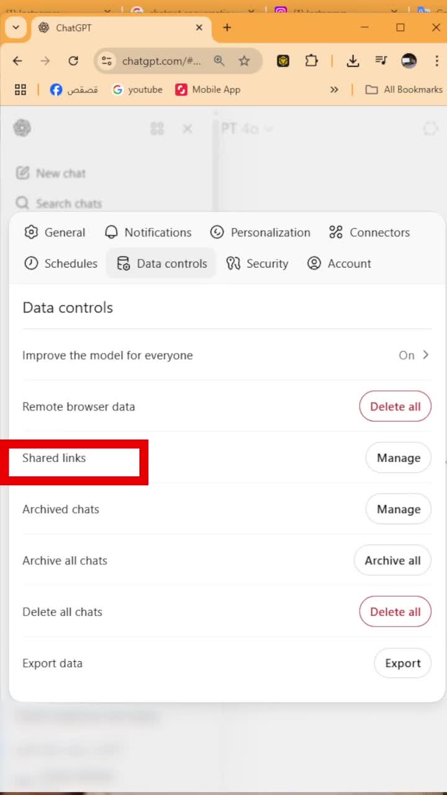447x795 pixels.
Task: Delete all Remote browser data
Action: coord(395,407)
